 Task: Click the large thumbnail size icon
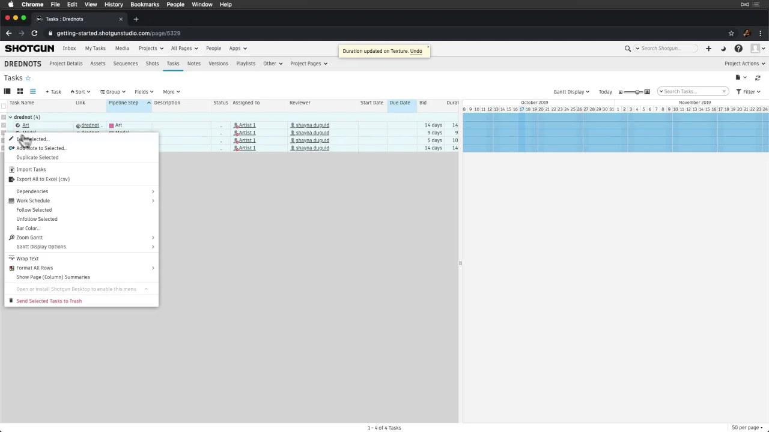click(647, 92)
